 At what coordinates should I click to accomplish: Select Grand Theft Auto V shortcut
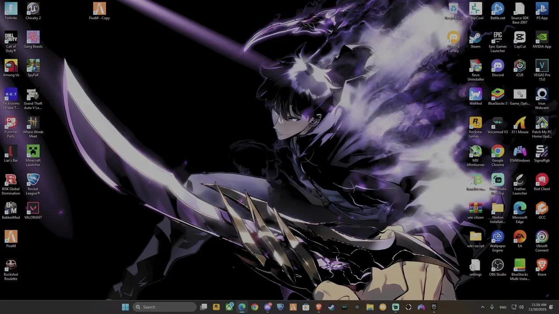click(33, 99)
